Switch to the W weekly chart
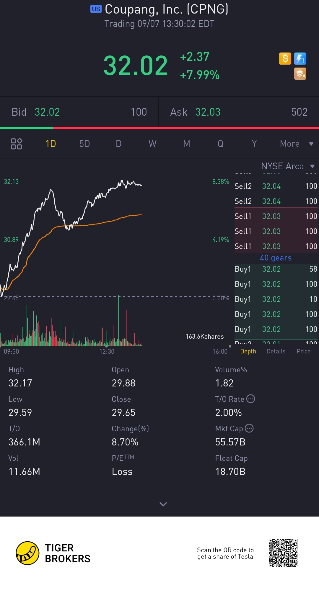319x590 pixels. coord(152,144)
